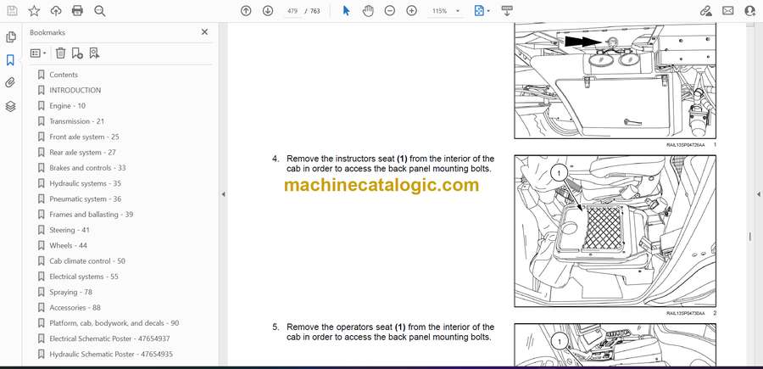Open the Hydraulic systems - 35 bookmark
Image resolution: width=763 pixels, height=369 pixels.
coord(85,183)
